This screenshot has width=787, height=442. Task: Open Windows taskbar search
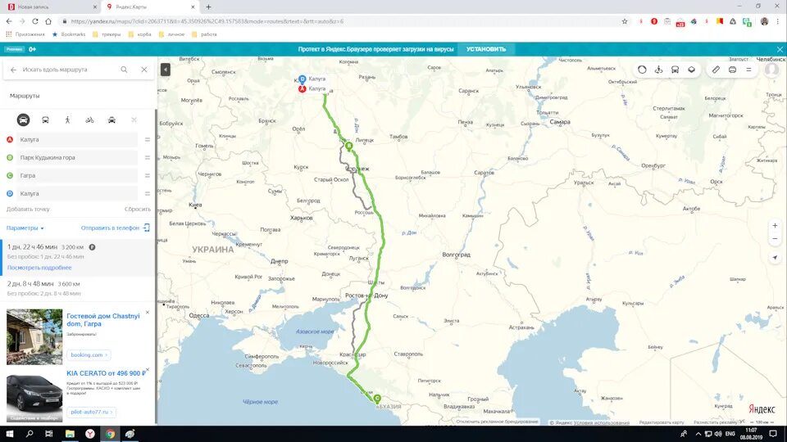(30, 434)
